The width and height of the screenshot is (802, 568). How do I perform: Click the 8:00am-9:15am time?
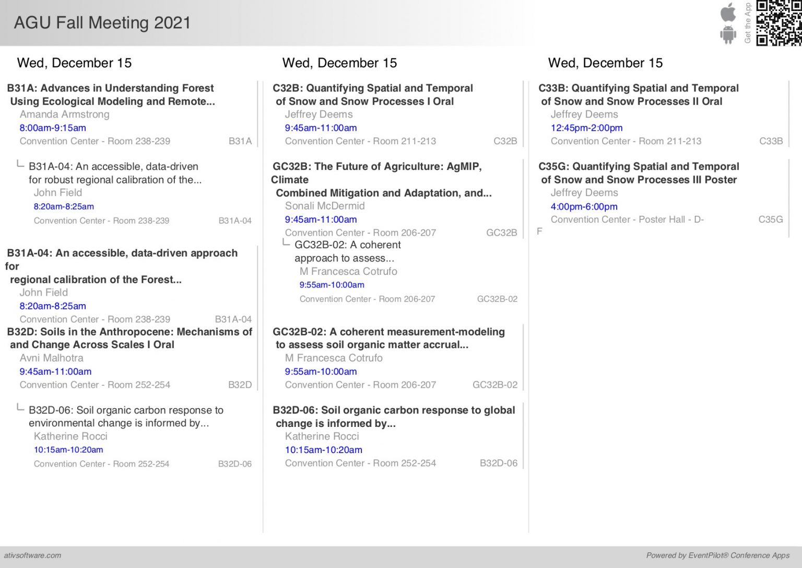(53, 128)
